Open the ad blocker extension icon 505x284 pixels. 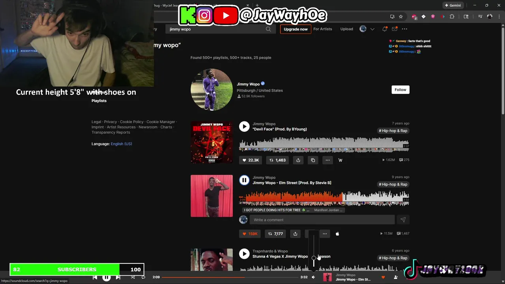coord(414,17)
